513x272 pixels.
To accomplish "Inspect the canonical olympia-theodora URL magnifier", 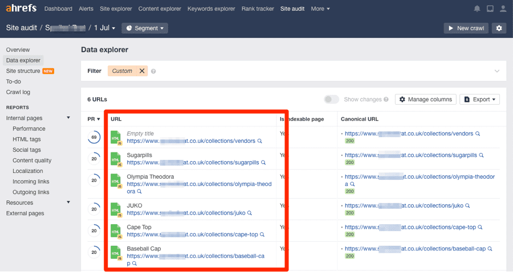I will [352, 184].
